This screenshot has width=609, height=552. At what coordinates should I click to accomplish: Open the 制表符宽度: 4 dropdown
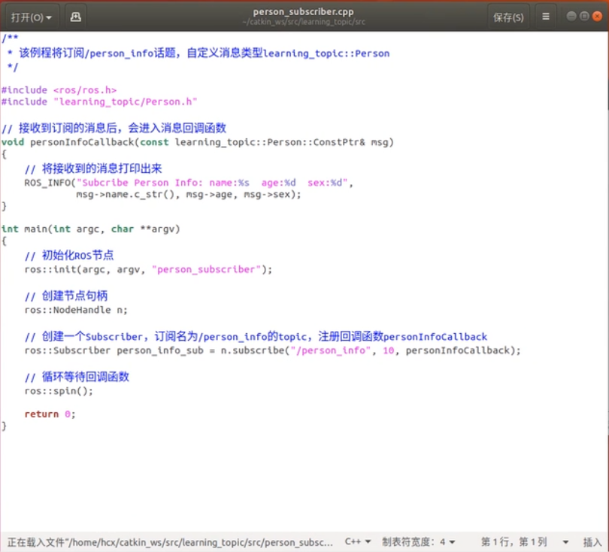coord(418,541)
